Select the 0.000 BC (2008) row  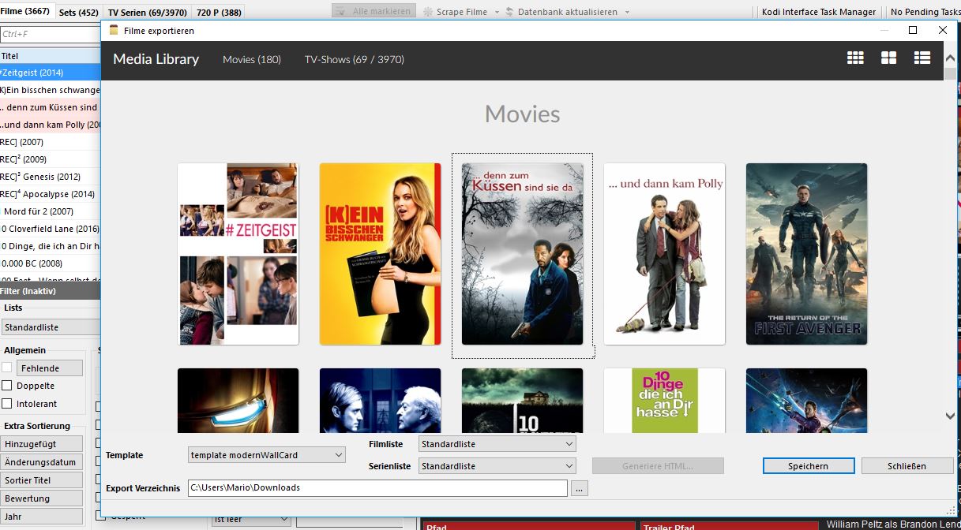(51, 263)
